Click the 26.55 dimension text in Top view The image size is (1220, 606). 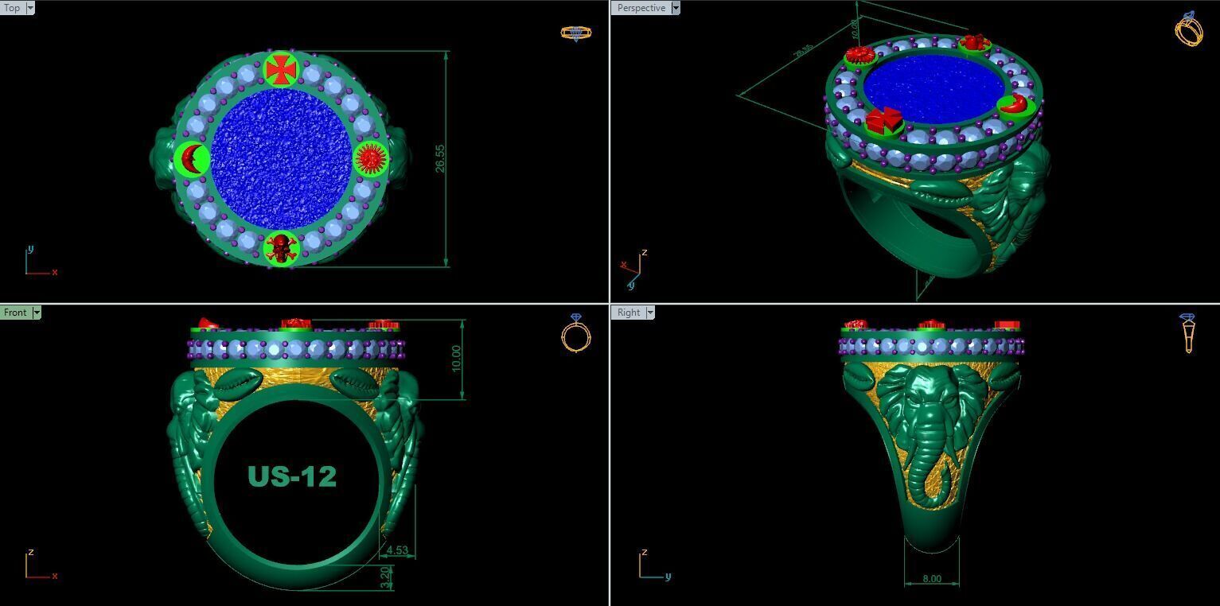coord(440,158)
